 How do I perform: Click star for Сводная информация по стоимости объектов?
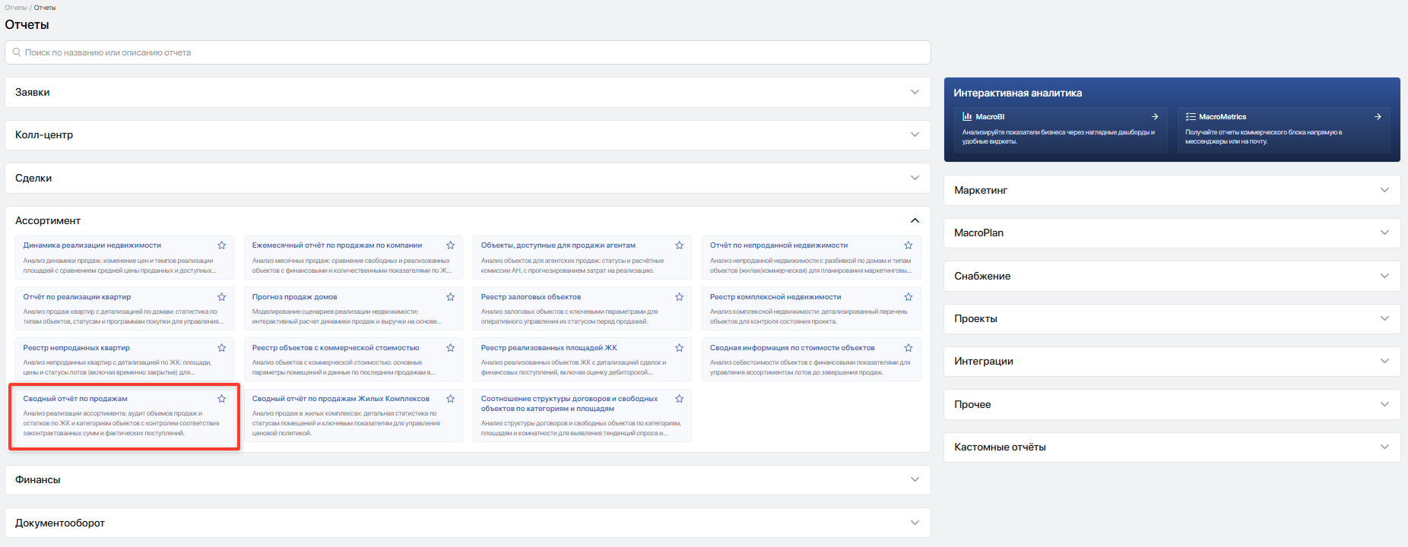[908, 348]
